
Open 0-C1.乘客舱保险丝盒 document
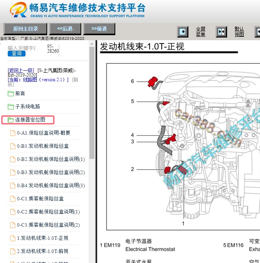pyautogui.click(x=40, y=198)
